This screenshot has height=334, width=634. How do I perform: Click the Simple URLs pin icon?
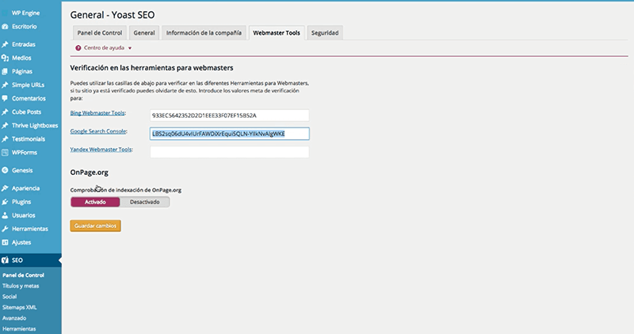(5, 85)
